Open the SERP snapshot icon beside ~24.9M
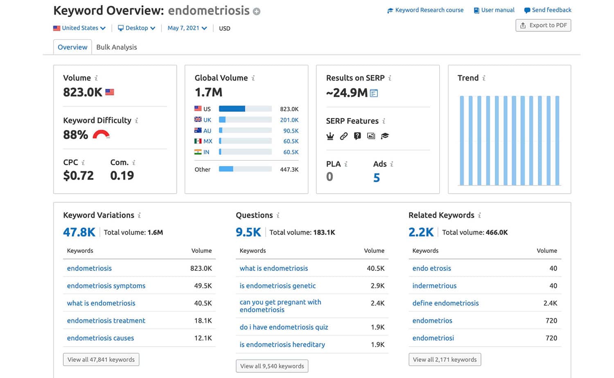 (374, 93)
